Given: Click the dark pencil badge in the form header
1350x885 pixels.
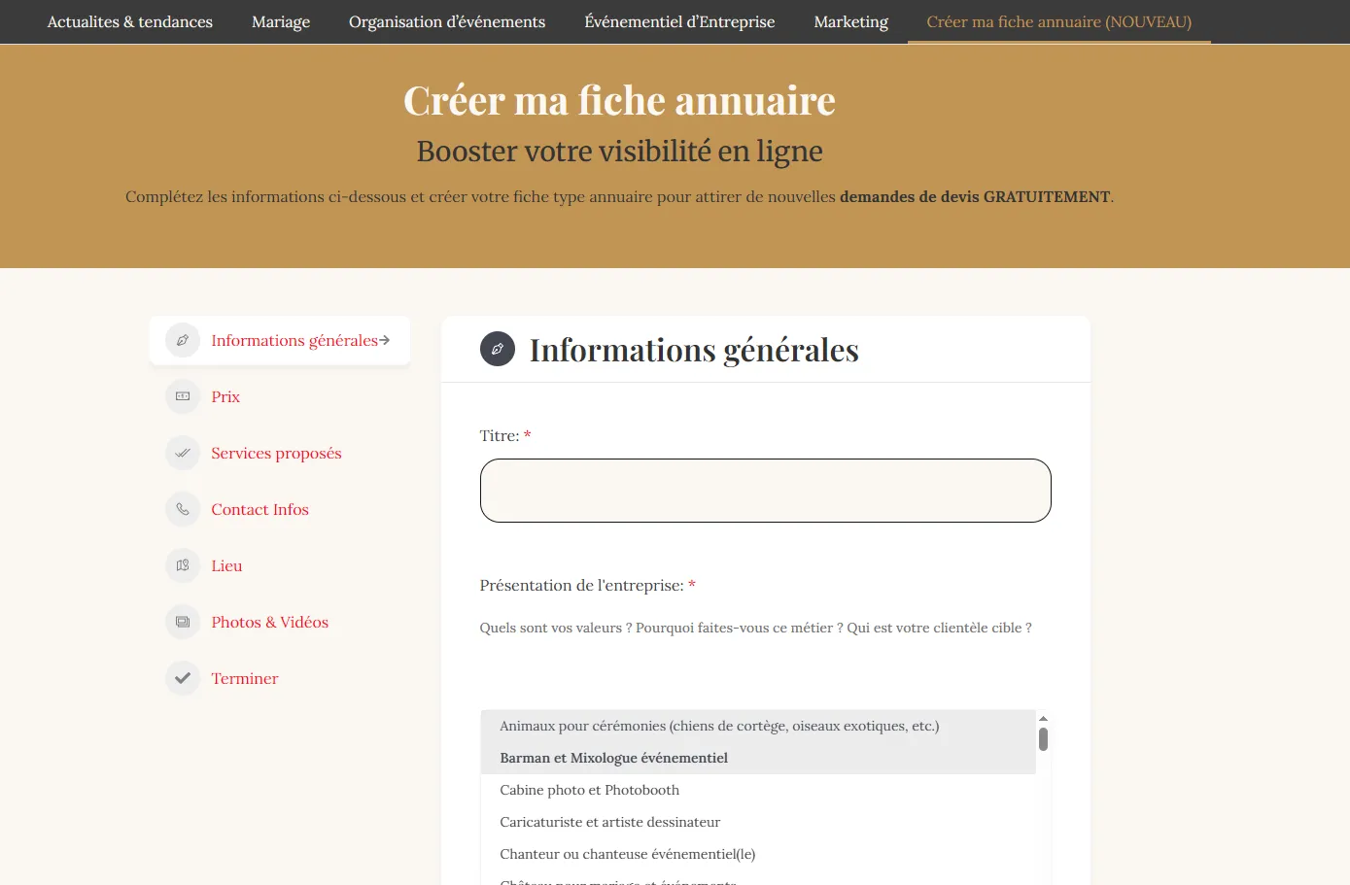Looking at the screenshot, I should point(497,349).
